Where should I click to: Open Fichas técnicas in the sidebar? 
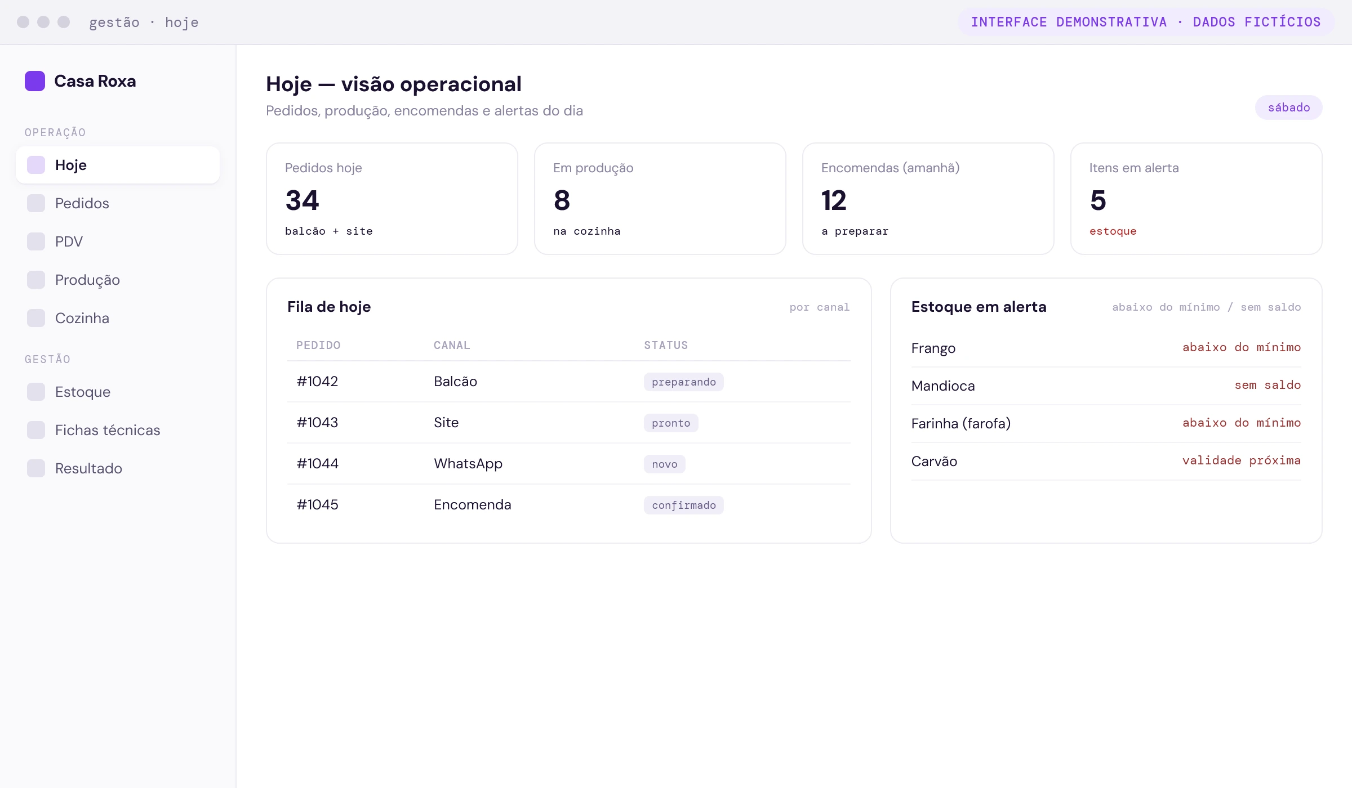point(118,430)
